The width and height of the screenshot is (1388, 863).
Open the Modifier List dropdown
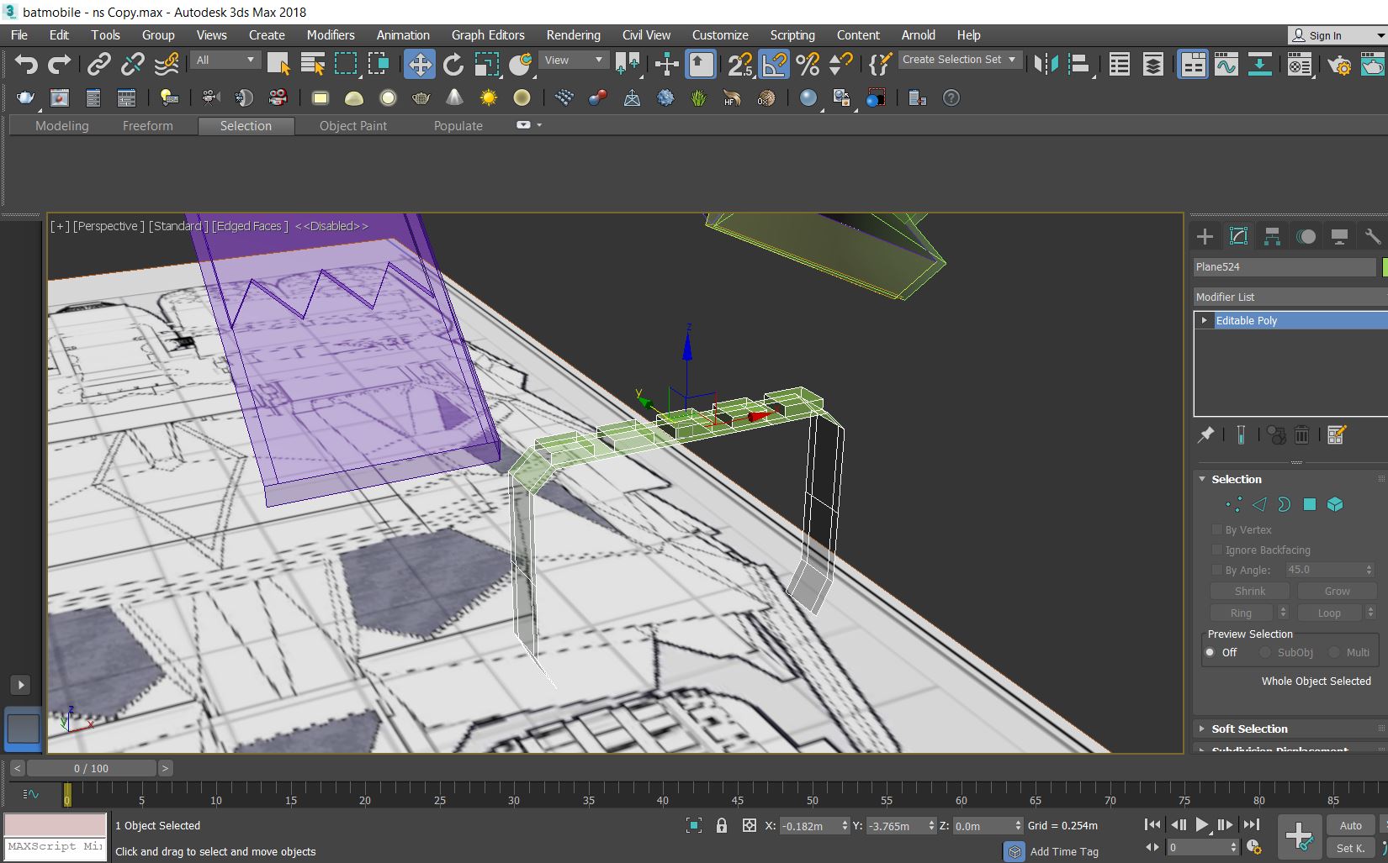[x=1290, y=297]
